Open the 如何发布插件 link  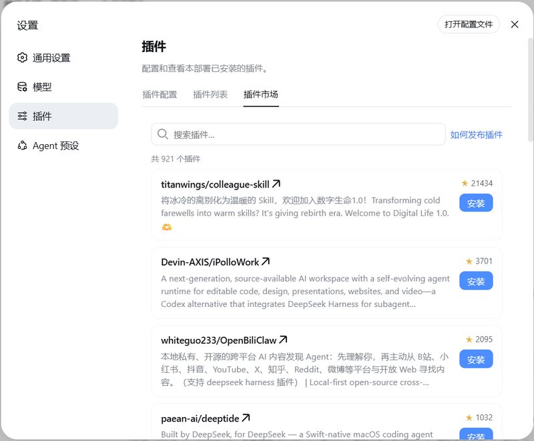tap(476, 134)
